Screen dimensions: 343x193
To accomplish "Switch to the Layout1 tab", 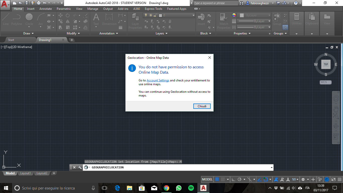I will (x=25, y=173).
